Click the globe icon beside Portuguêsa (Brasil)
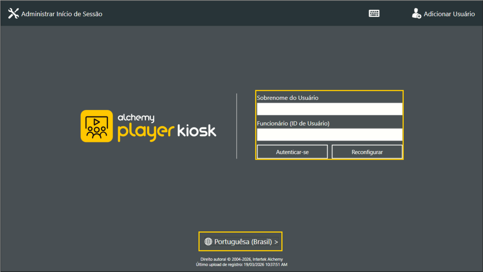The image size is (483, 272). tap(208, 242)
